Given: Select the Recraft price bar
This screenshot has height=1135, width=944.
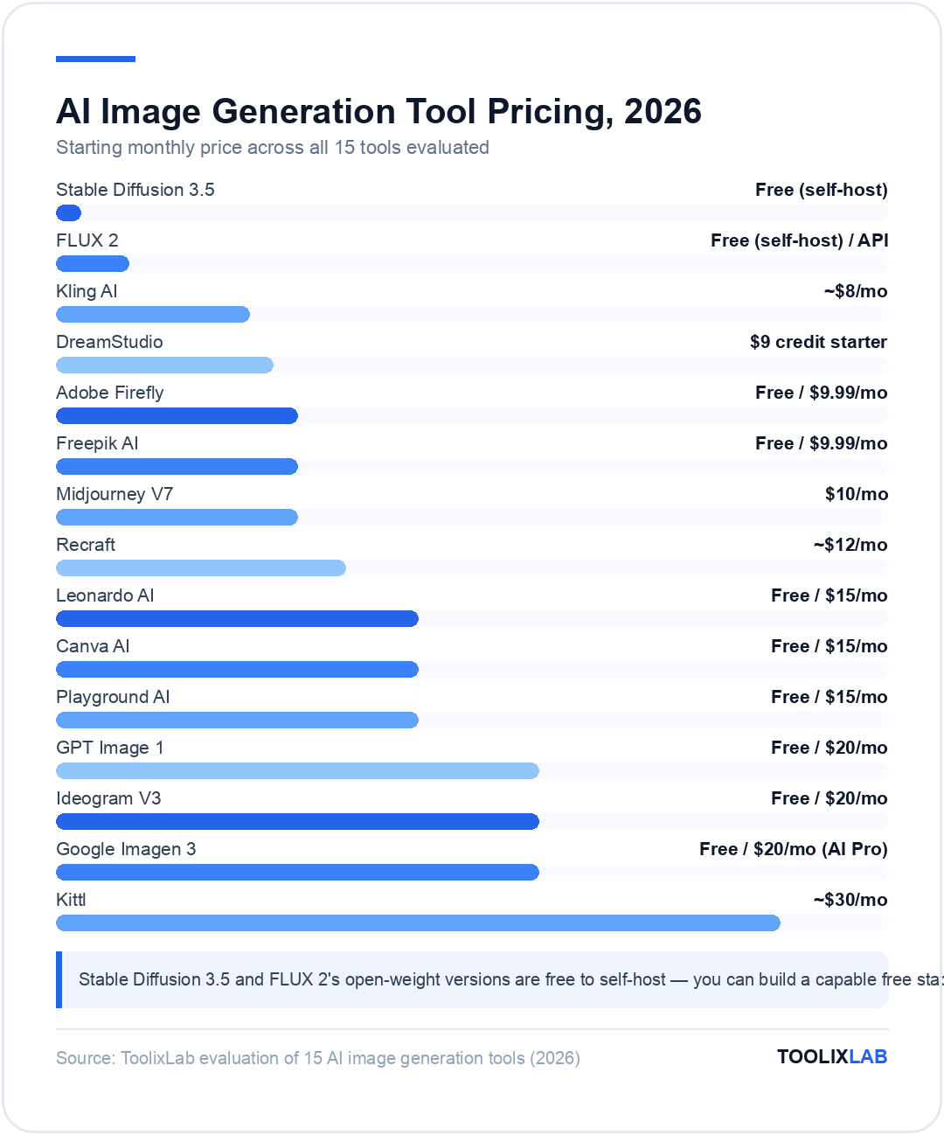Looking at the screenshot, I should click(201, 567).
